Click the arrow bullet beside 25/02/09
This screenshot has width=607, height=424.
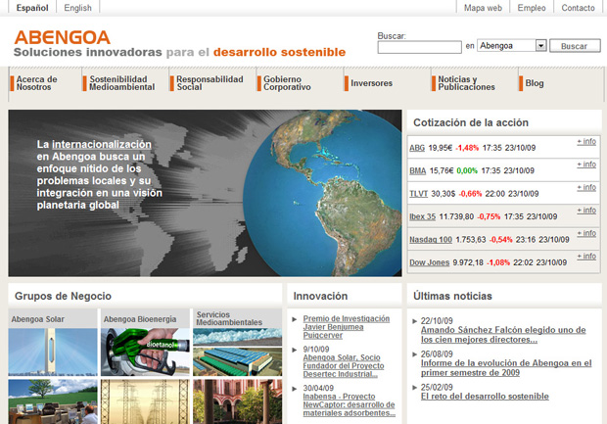coord(414,387)
